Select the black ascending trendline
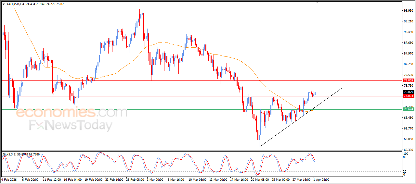Screen dimensions: 416x184 (301, 117)
